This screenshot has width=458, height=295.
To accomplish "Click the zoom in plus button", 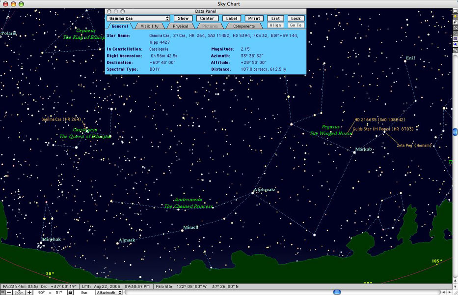I will coord(29,293).
